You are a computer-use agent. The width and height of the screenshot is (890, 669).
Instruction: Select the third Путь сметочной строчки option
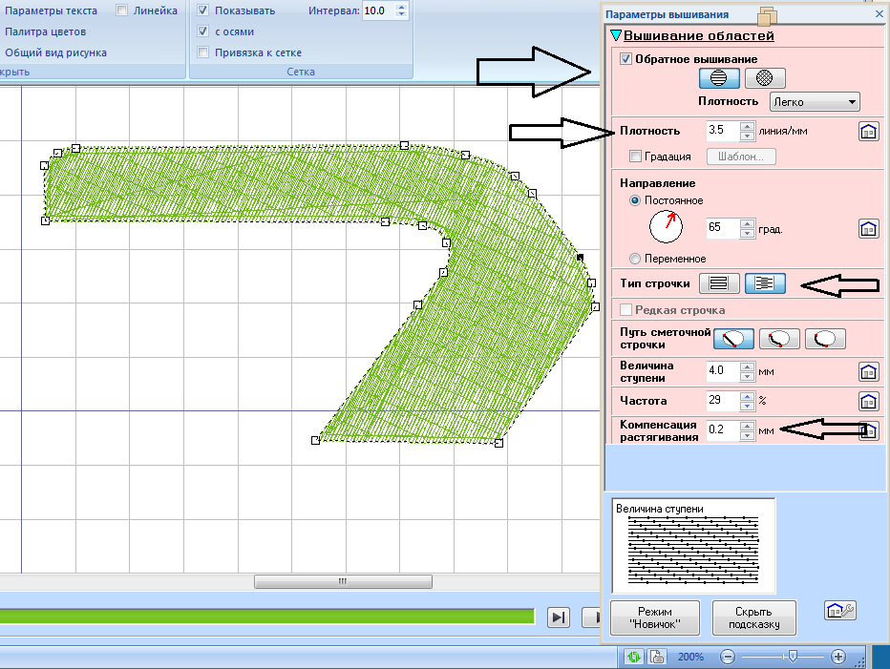point(826,339)
